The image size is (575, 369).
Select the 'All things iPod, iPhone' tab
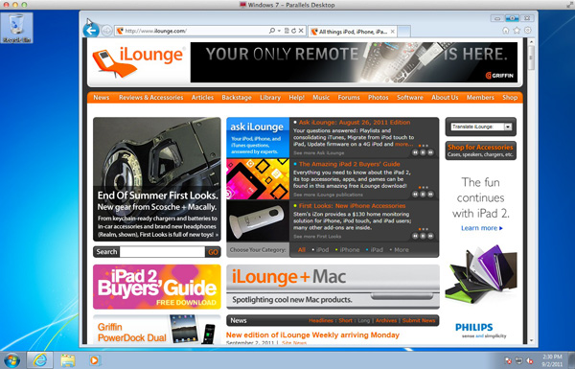[x=353, y=32]
